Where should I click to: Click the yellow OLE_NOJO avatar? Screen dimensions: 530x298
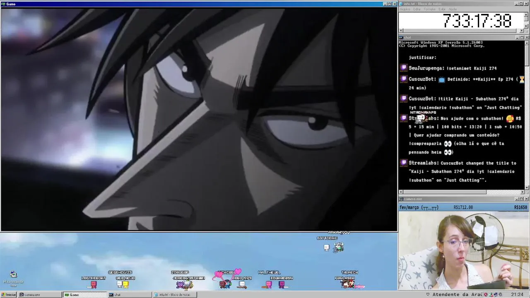tap(125, 284)
